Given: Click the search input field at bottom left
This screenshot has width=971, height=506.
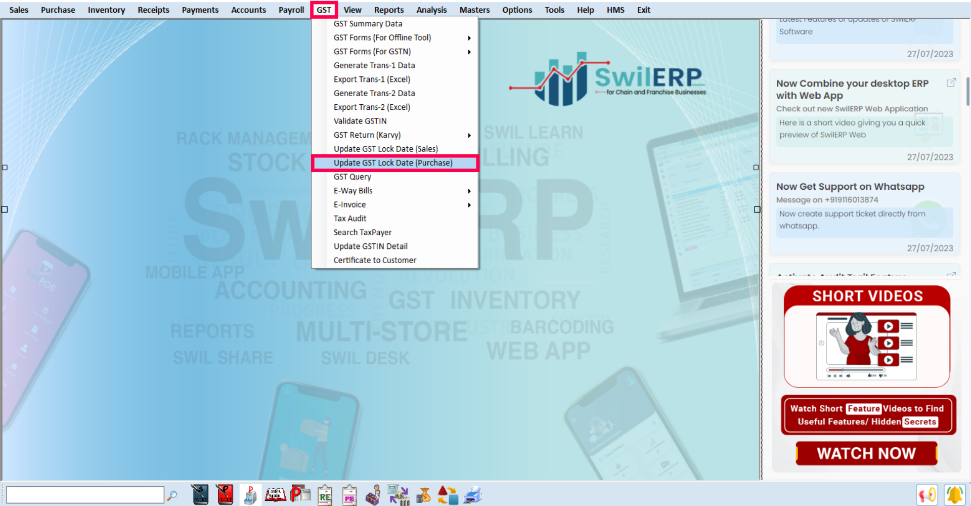Looking at the screenshot, I should pos(85,495).
